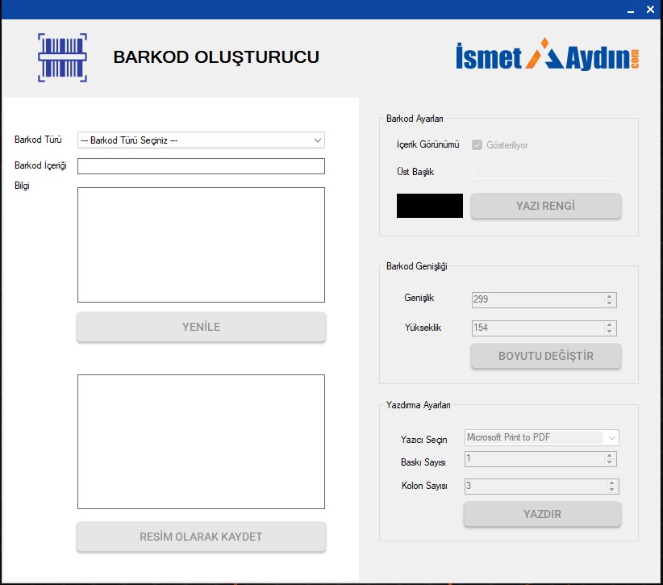Screen dimensions: 663x585
Task: Click the Bilgi text area
Action: 201,244
